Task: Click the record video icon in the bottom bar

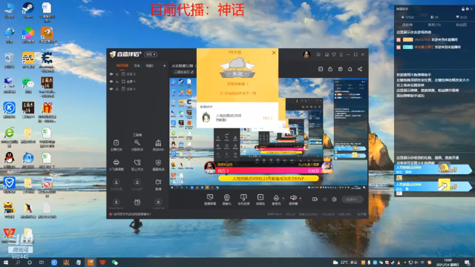Action: pyautogui.click(x=315, y=200)
